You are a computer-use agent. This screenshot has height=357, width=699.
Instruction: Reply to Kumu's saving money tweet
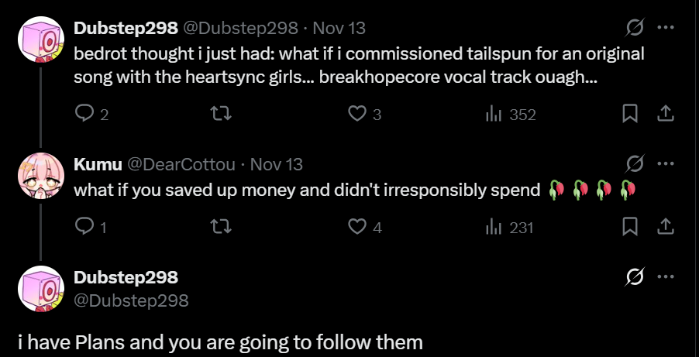tap(84, 227)
